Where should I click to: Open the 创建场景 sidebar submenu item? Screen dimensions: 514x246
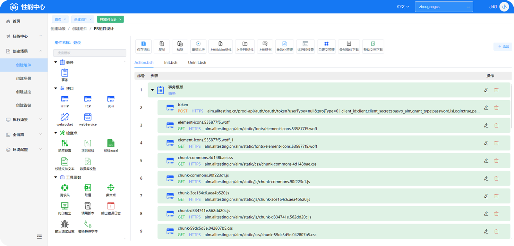(x=24, y=78)
